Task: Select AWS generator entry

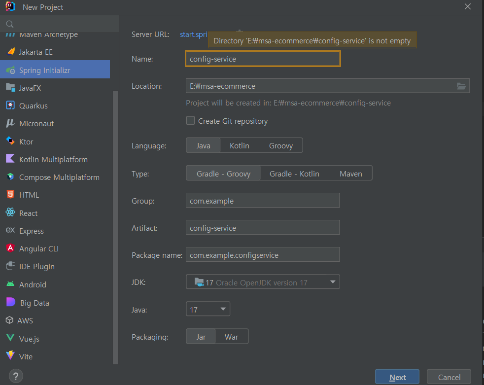Action: click(x=55, y=320)
